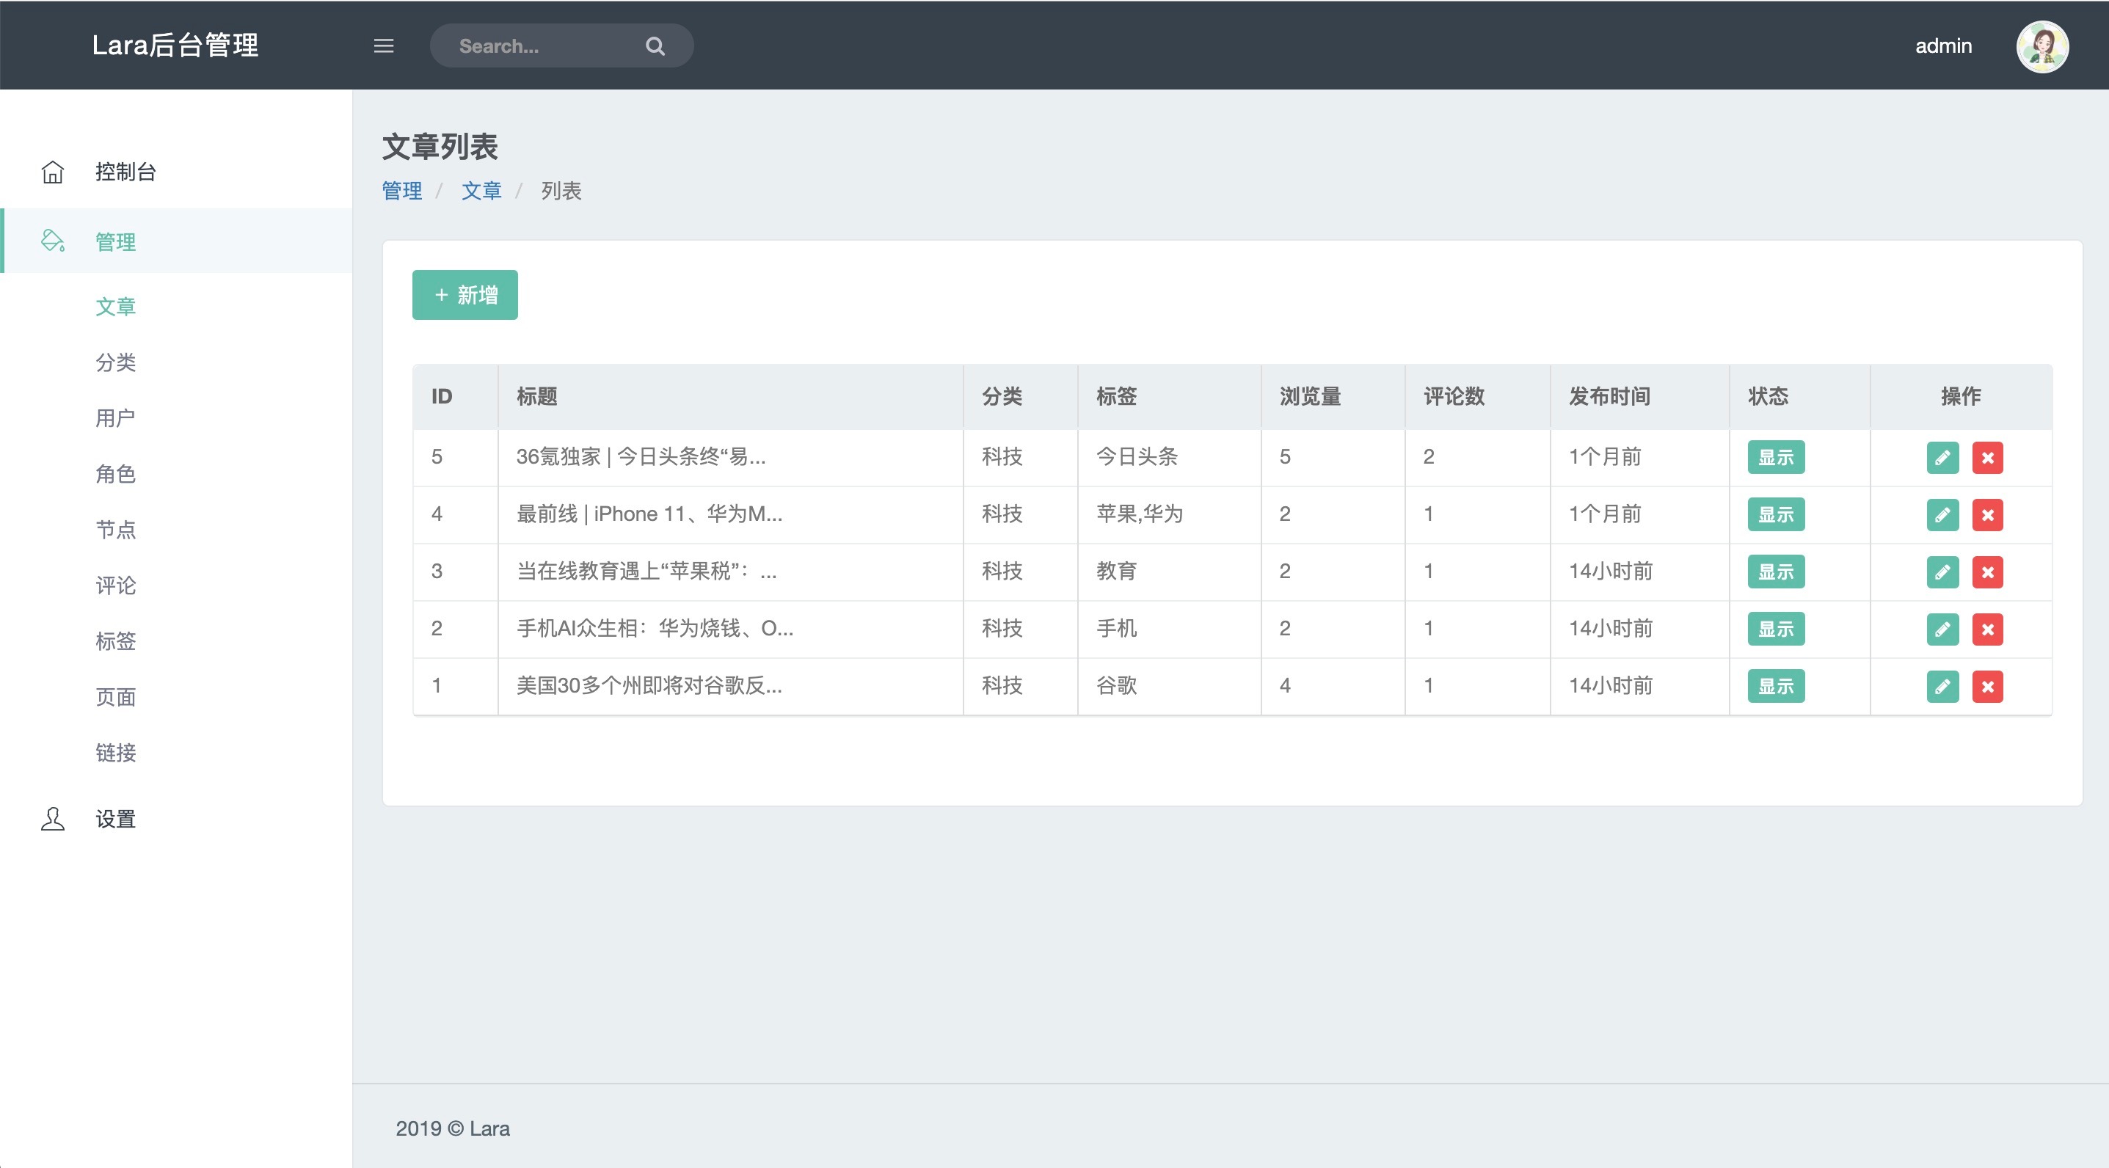Open the 分类 sidebar item
Image resolution: width=2109 pixels, height=1168 pixels.
115,362
